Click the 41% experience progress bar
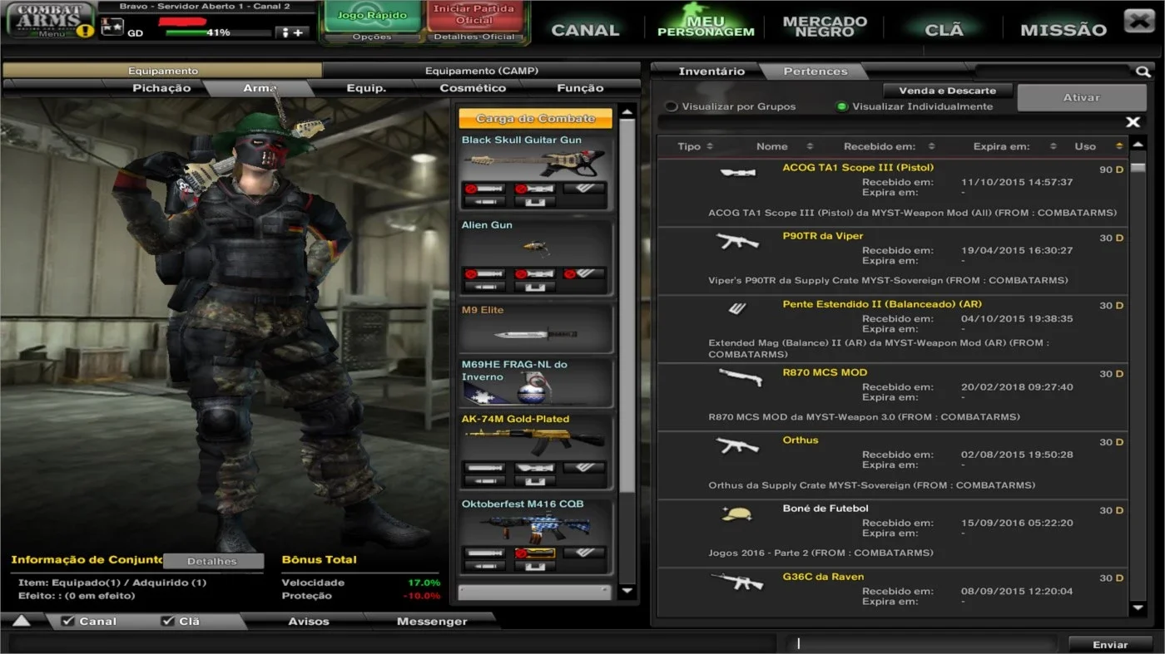Viewport: 1165px width, 654px height. [x=218, y=32]
